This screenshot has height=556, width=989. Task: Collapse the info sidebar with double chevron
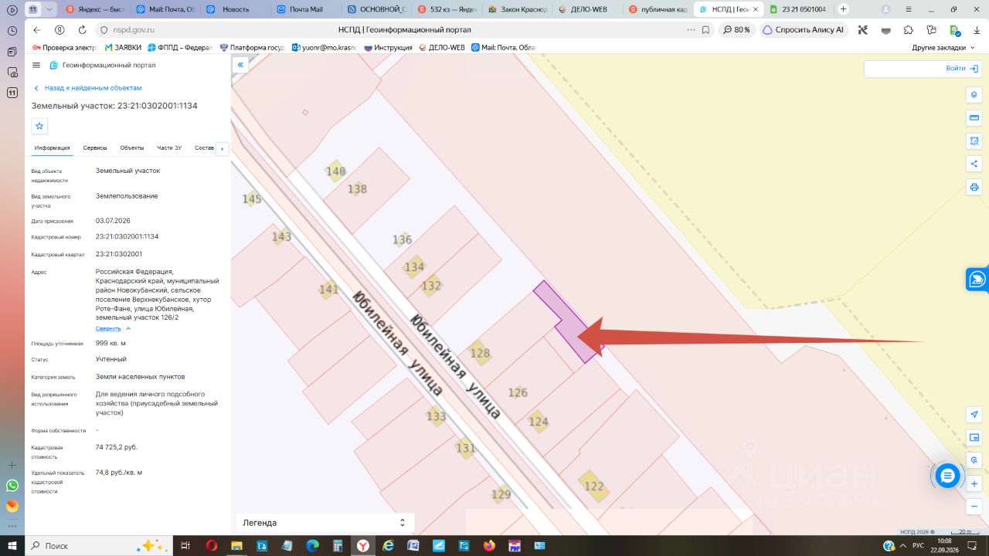click(x=240, y=65)
